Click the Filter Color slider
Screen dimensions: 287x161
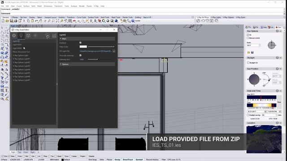coord(101,47)
